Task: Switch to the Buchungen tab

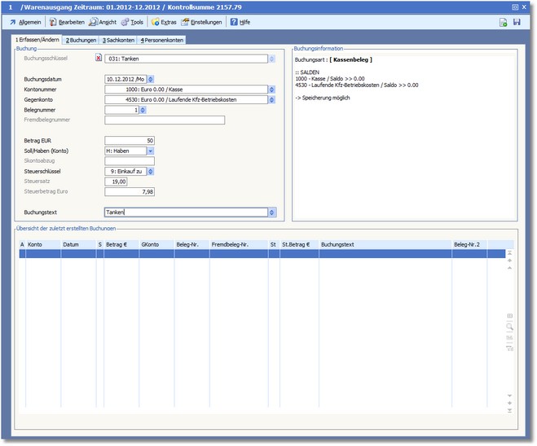Action: tap(81, 40)
